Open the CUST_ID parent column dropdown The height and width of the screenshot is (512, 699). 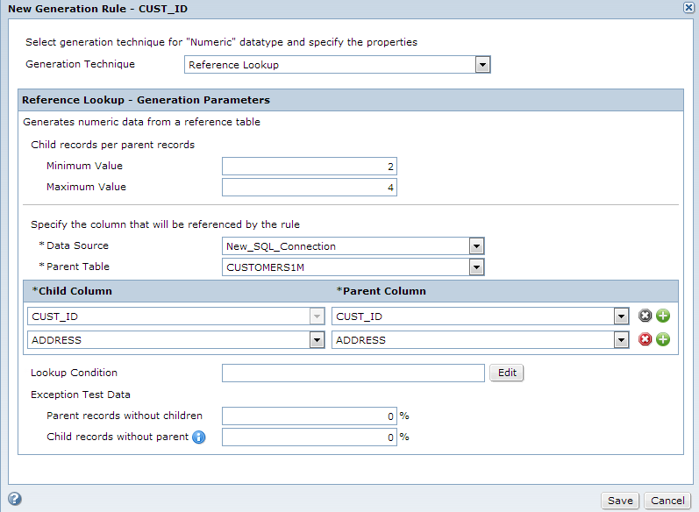[x=622, y=316]
